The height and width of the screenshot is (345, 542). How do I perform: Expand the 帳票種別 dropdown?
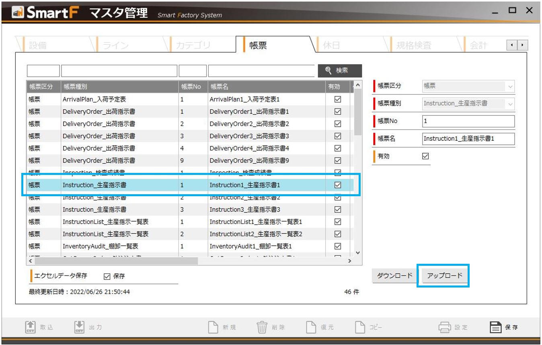pos(510,104)
